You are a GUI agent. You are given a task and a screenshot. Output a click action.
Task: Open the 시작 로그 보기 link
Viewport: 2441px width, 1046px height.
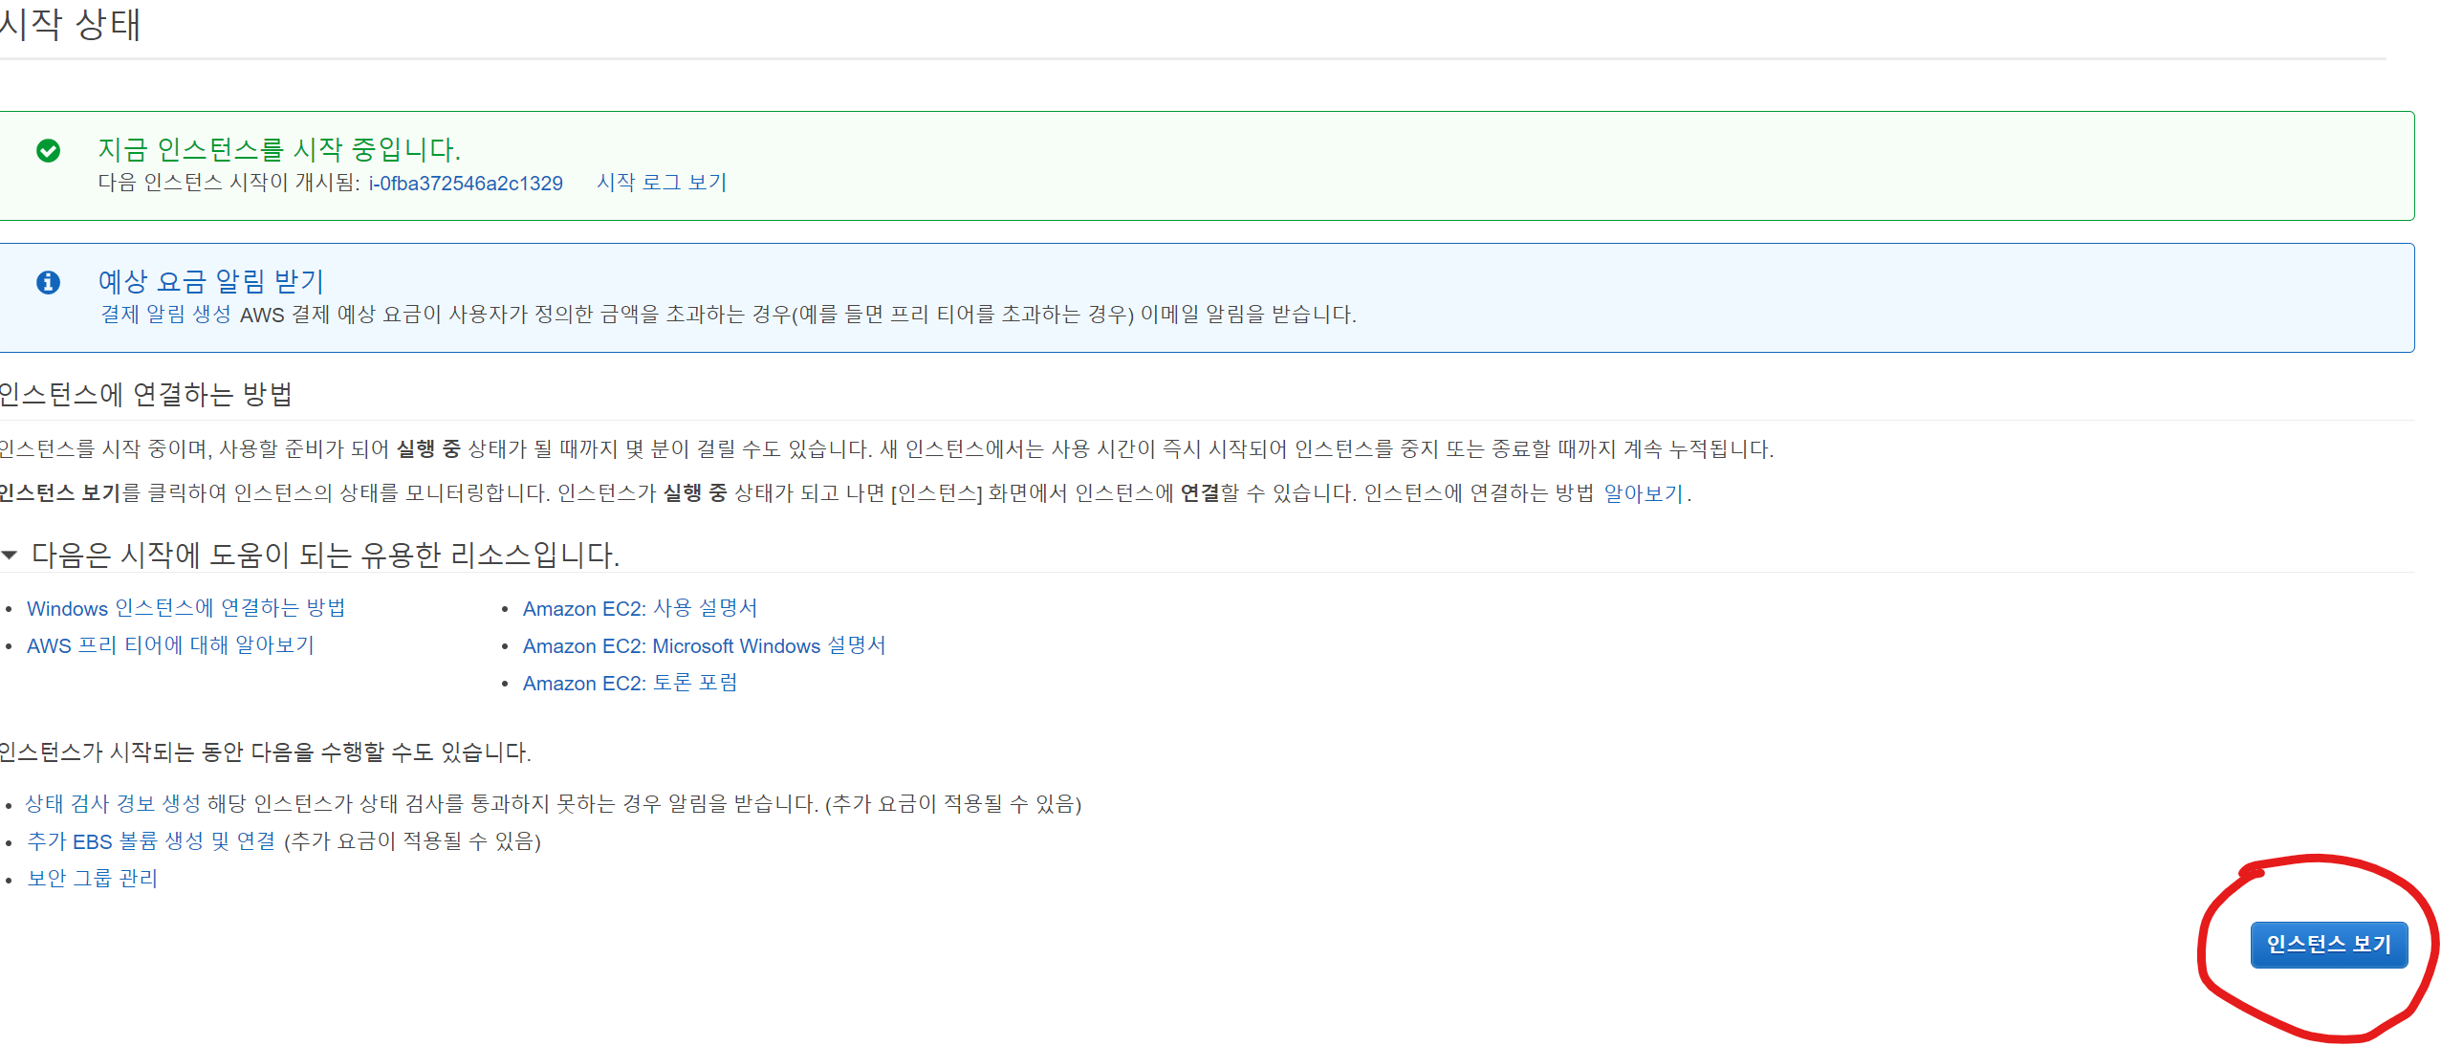[x=662, y=183]
